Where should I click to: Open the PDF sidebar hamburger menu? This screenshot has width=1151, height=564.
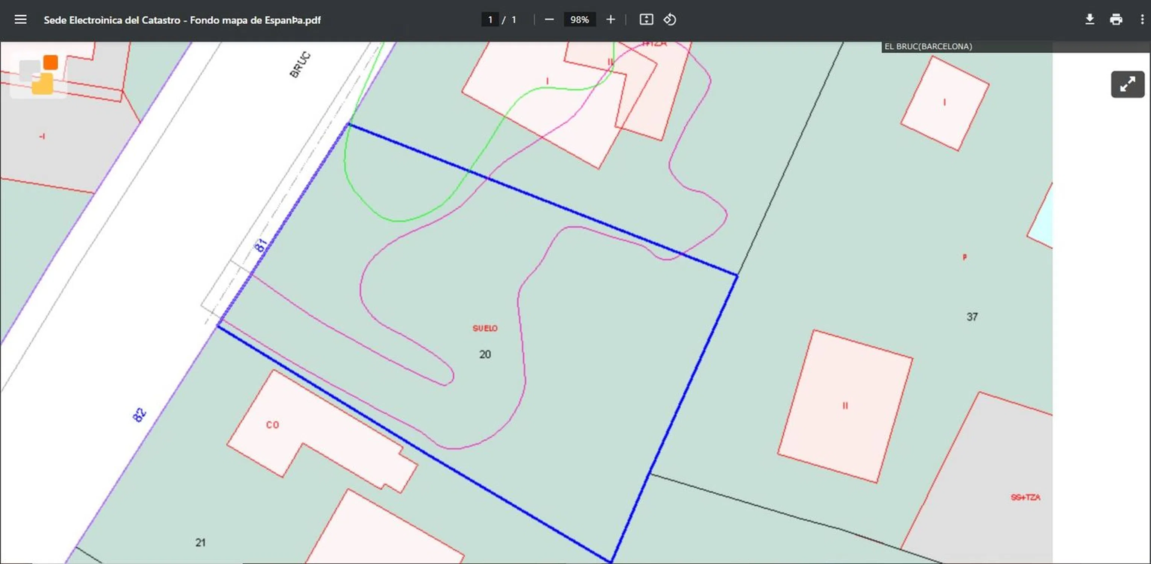click(x=21, y=20)
